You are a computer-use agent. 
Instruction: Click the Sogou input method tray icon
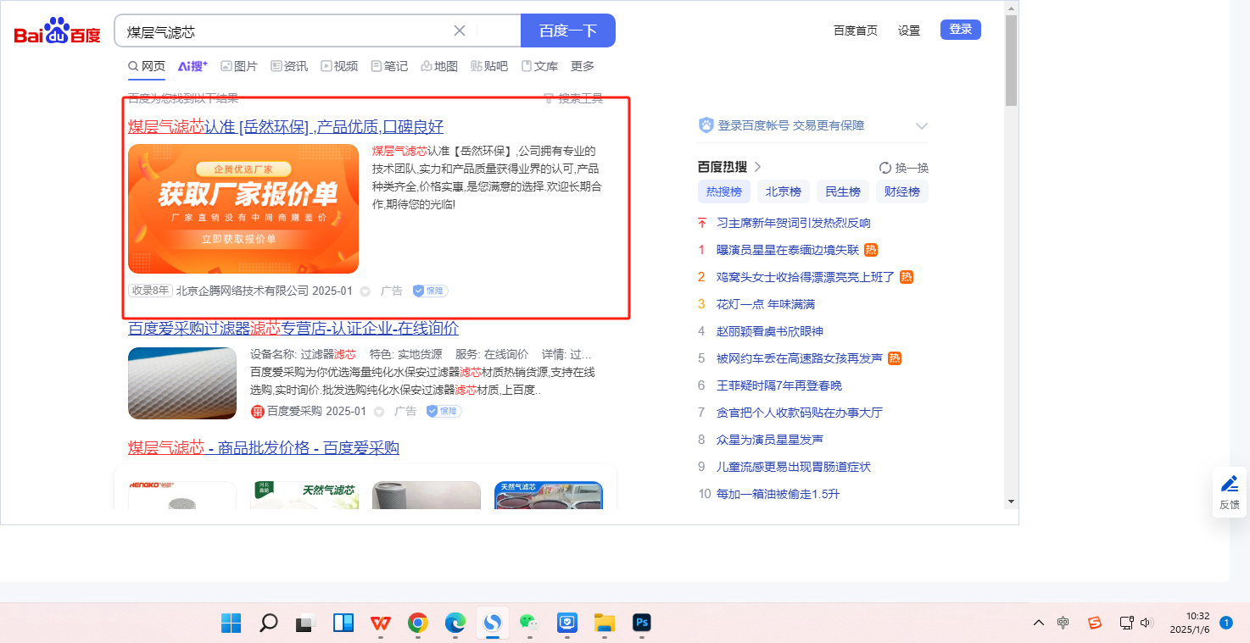coord(1095,623)
